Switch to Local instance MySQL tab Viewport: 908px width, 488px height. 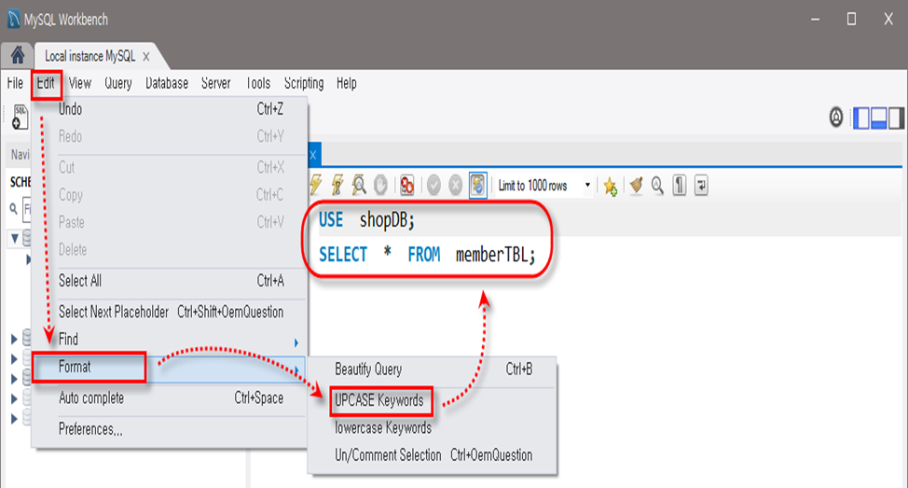tap(89, 56)
